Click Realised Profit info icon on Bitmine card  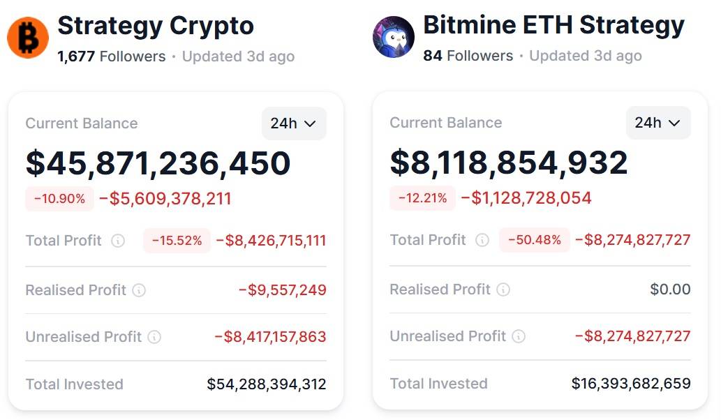pyautogui.click(x=505, y=289)
